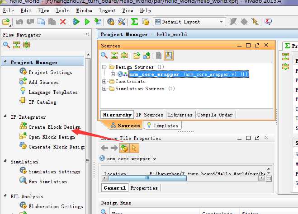The width and height of the screenshot is (298, 214).
Task: Open Project Settings in Flow Navigator
Action: (46, 72)
